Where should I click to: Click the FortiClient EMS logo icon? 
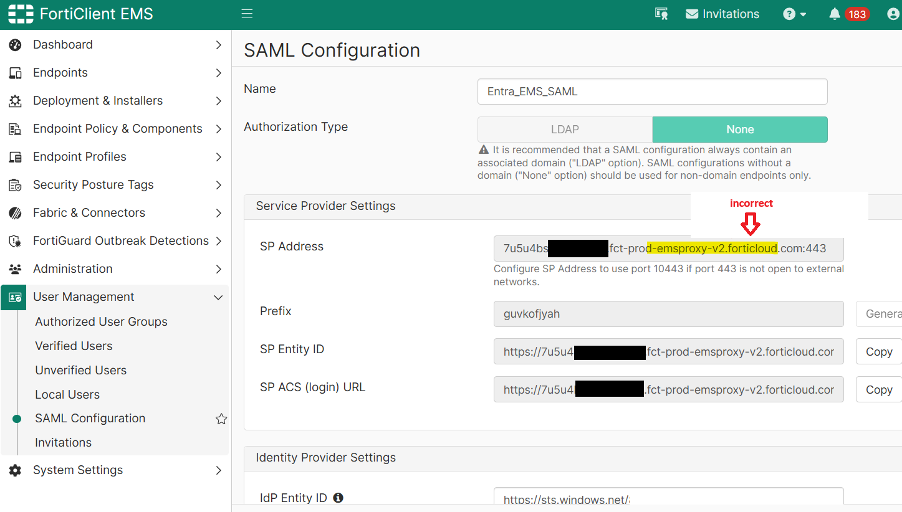click(x=21, y=14)
